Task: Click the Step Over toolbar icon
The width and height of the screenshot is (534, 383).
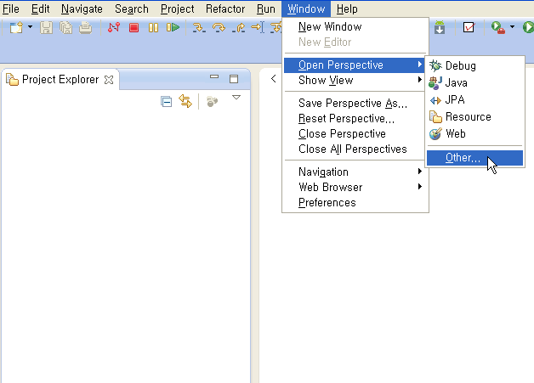Action: click(x=219, y=27)
